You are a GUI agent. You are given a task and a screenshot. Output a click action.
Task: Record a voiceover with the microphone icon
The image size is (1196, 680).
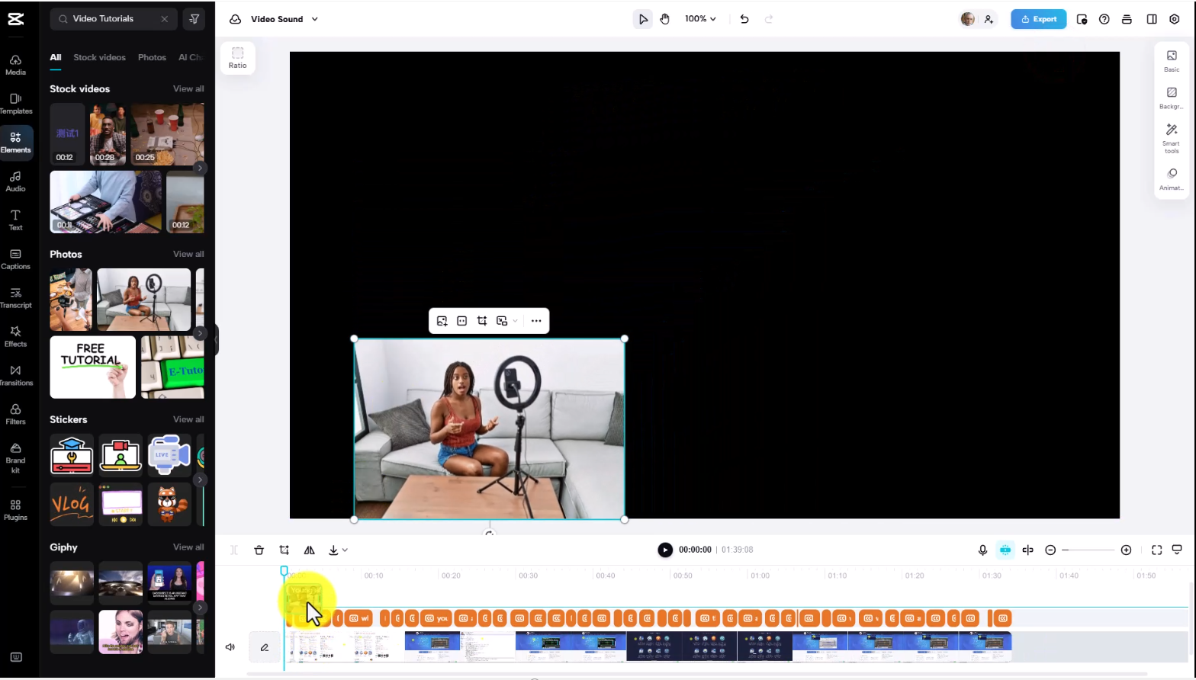click(x=982, y=550)
